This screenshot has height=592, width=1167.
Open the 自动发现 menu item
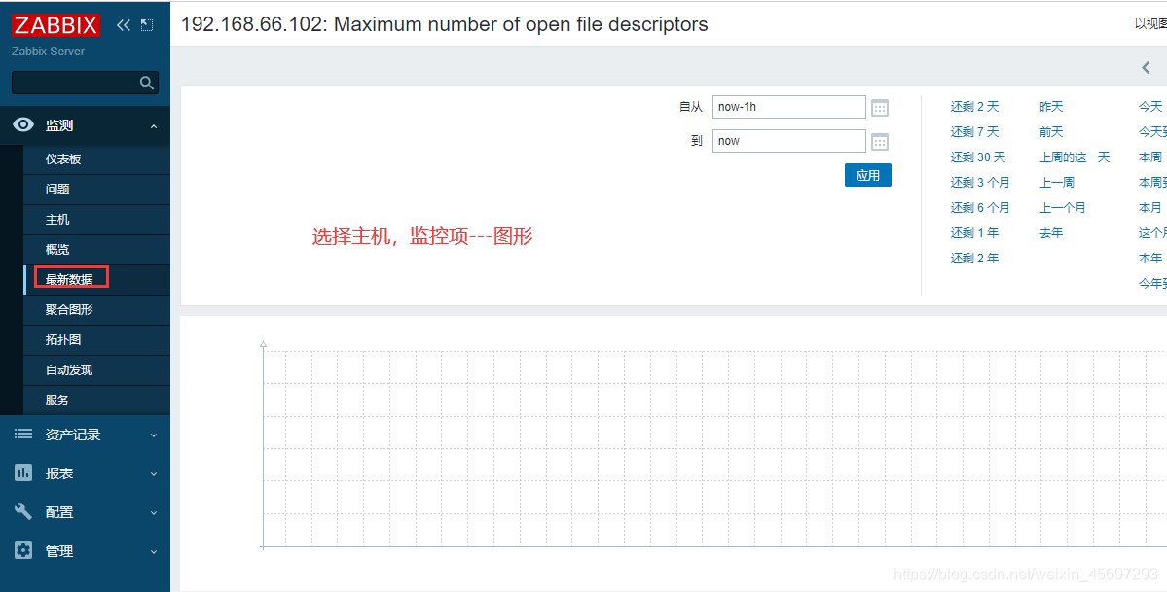96,369
